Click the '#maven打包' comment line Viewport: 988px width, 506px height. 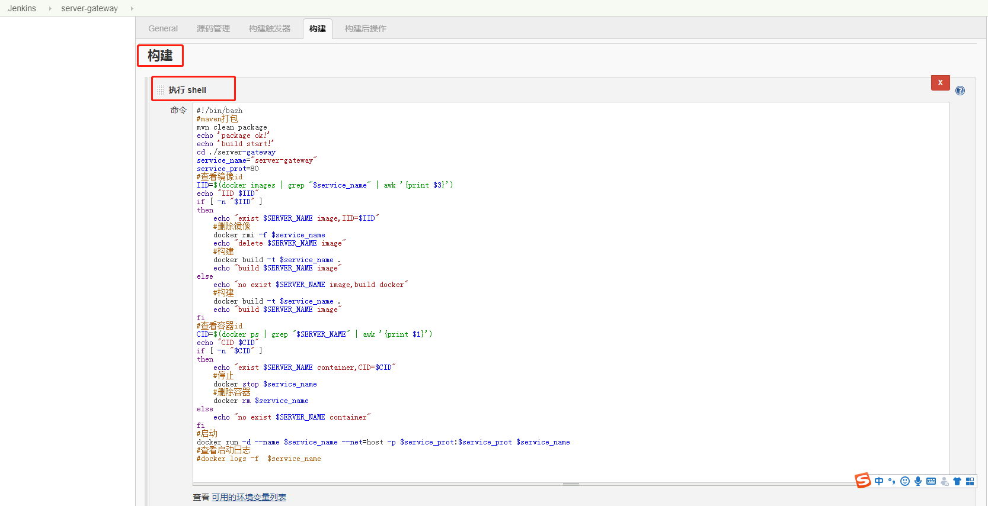tap(218, 119)
